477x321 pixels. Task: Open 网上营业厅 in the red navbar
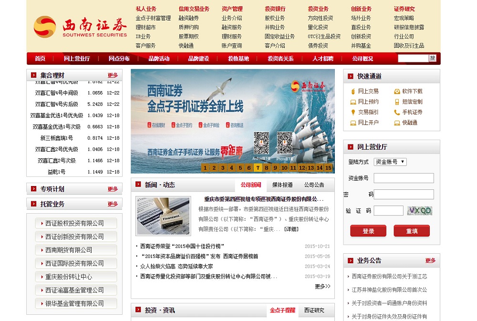pos(77,58)
